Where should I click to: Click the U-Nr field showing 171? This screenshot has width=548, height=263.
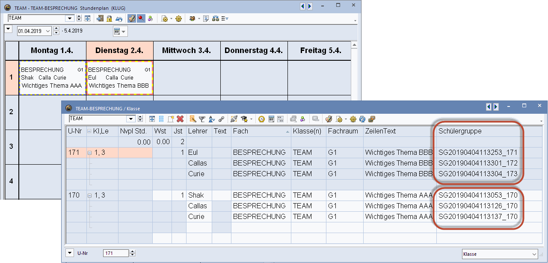pyautogui.click(x=116, y=254)
